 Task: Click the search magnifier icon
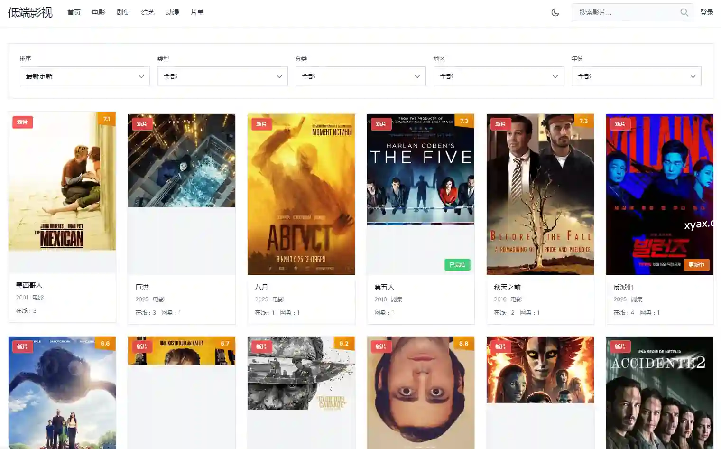tap(684, 12)
